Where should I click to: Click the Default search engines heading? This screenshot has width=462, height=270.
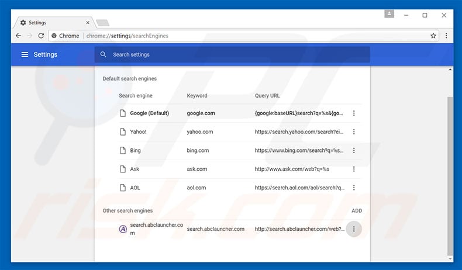129,79
